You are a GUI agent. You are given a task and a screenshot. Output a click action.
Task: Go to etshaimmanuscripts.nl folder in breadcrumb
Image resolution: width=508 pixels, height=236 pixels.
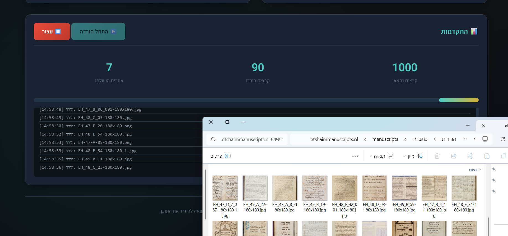point(334,139)
